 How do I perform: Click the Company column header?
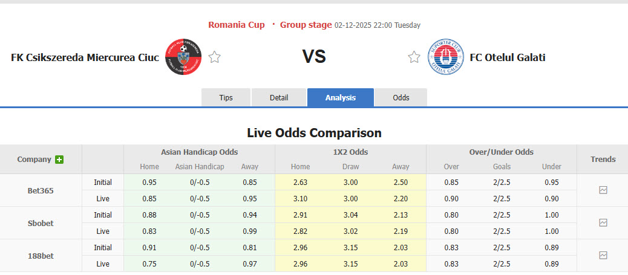[34, 160]
